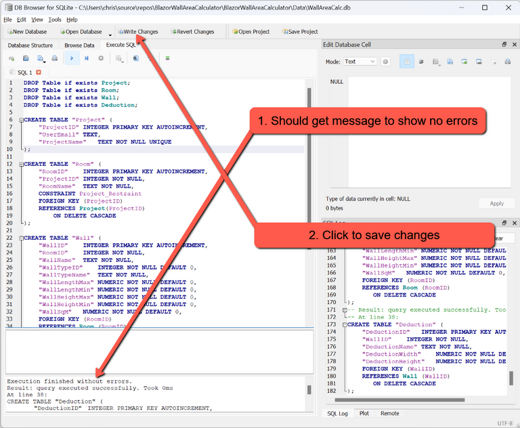
Task: Print the SQL editor text
Action: (x=55, y=58)
